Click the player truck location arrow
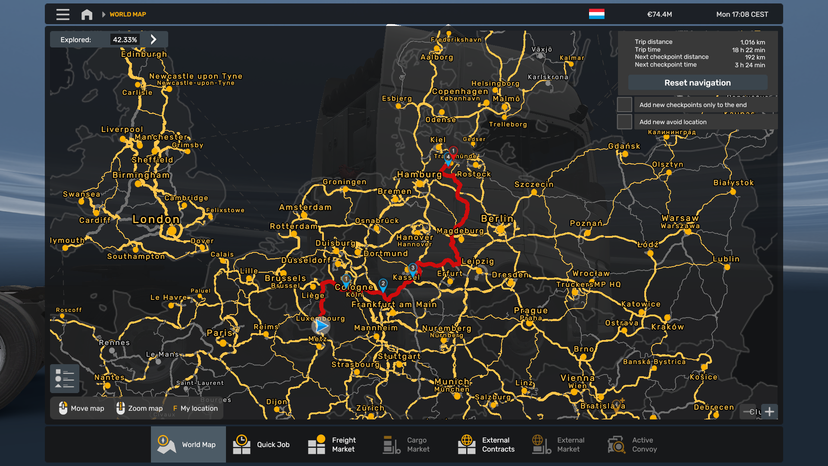This screenshot has width=828, height=466. 321,327
